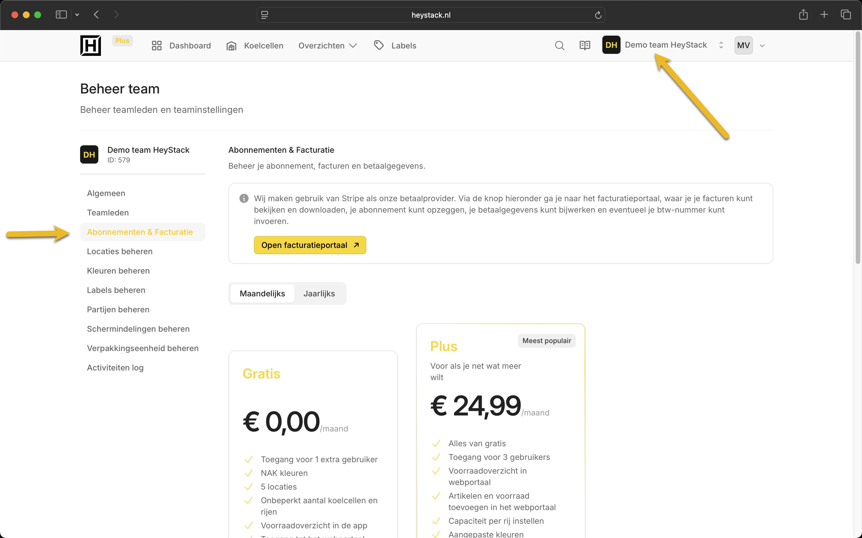Open Labels in the navigation bar
The image size is (862, 538).
[395, 46]
